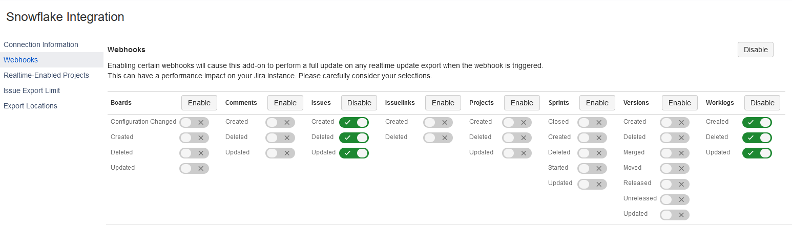Click Disable button for all Webhooks
The image size is (792, 228).
pyautogui.click(x=755, y=50)
